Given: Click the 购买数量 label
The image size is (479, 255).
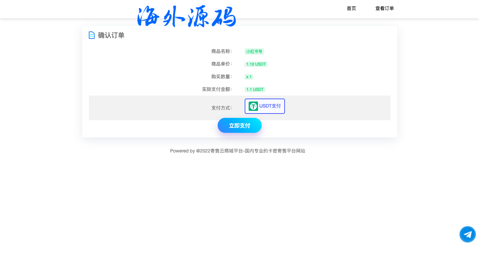Looking at the screenshot, I should (221, 77).
